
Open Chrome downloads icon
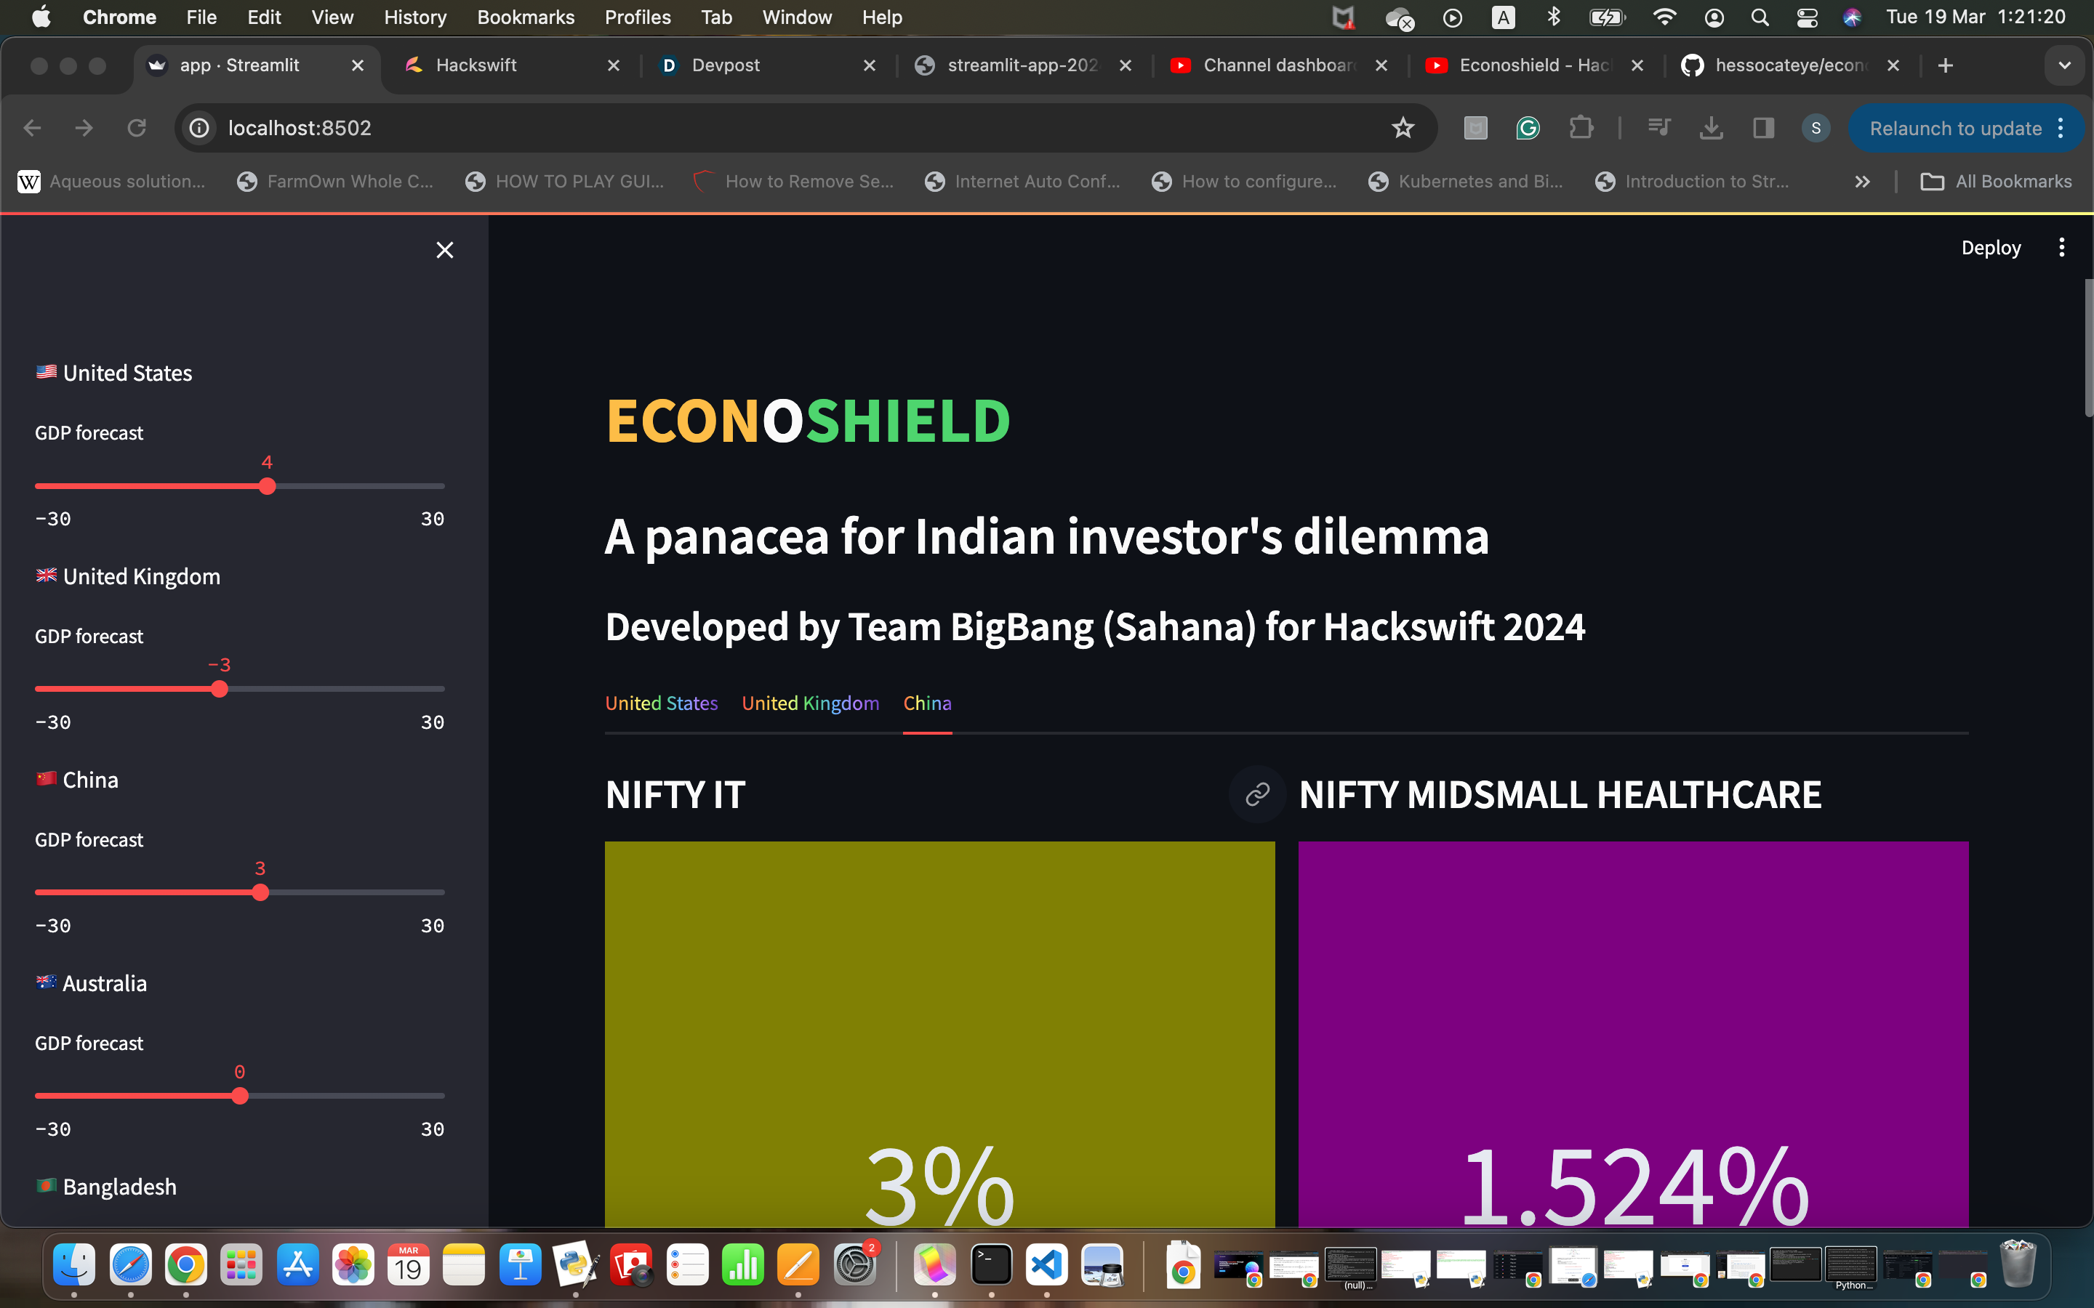(1711, 128)
